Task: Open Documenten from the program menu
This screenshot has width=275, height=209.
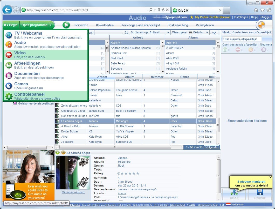Action: click(45, 75)
